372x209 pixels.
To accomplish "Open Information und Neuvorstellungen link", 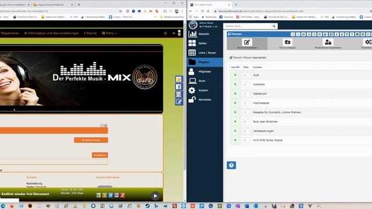I will point(52,33).
